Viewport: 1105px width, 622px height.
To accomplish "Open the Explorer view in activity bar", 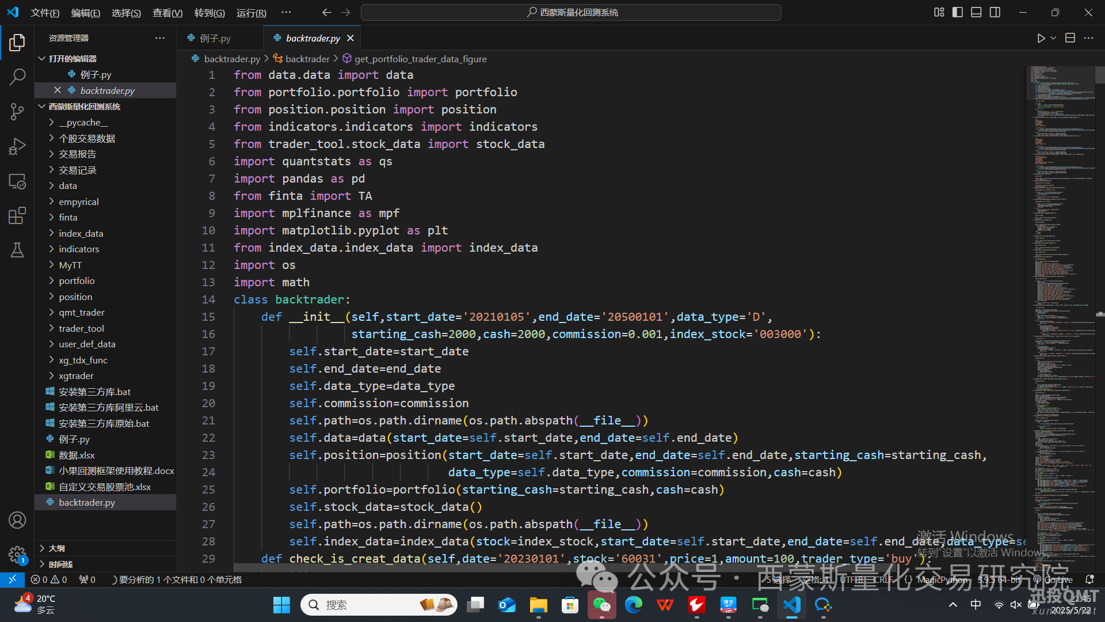I will (x=17, y=43).
